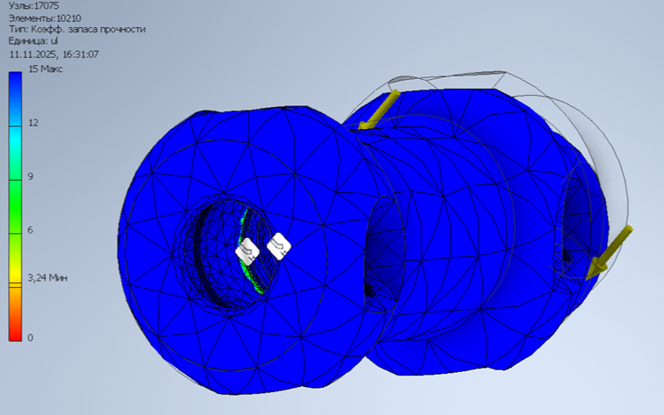Image resolution: width=664 pixels, height=415 pixels.
Task: Click the date stamp 11.11.2025, 16:31:07
Action: click(x=54, y=54)
